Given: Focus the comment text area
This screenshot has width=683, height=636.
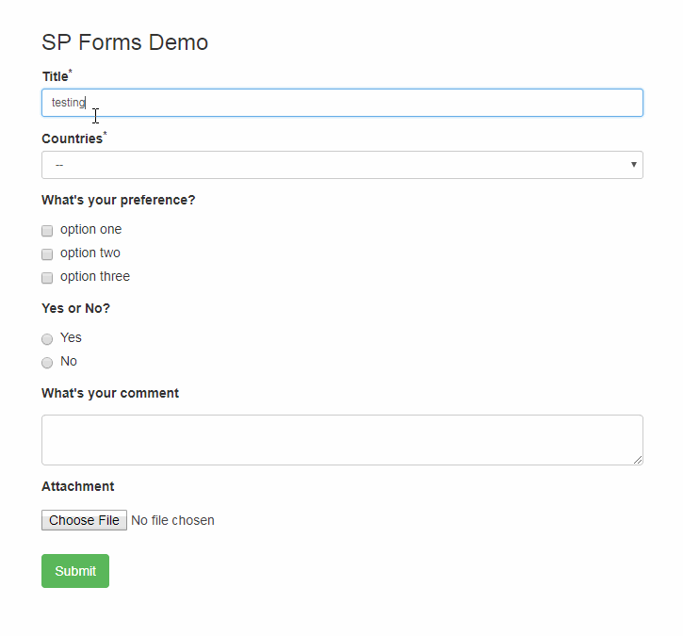Looking at the screenshot, I should [342, 440].
